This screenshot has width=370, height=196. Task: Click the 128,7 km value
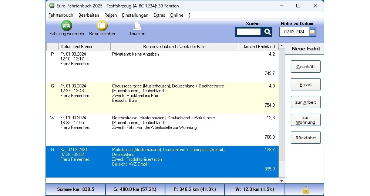coord(270,150)
